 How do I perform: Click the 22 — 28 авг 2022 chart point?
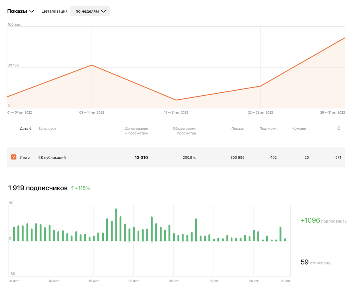click(260, 86)
